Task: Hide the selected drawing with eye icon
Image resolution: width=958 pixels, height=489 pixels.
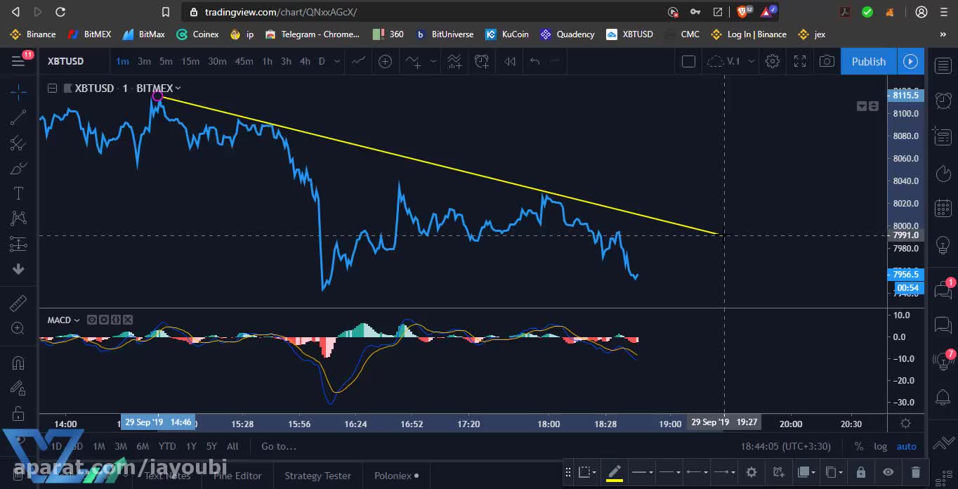Action: click(888, 472)
